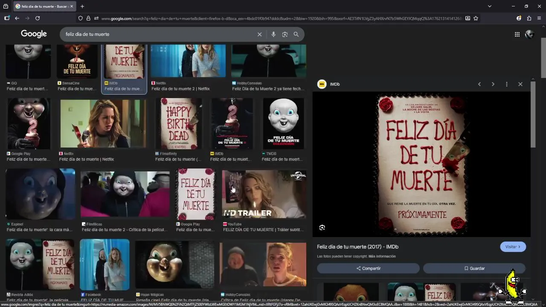
Task: Open the TMDB colección mask thumbnail
Action: (283, 124)
